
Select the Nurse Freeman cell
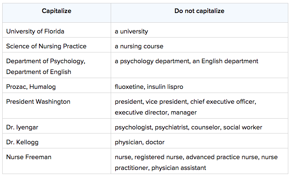[x=56, y=161]
